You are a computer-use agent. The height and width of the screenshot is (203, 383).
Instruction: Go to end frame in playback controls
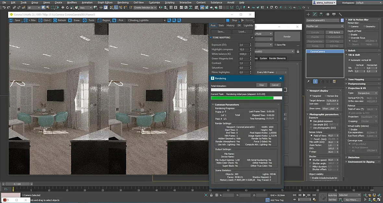(x=314, y=195)
